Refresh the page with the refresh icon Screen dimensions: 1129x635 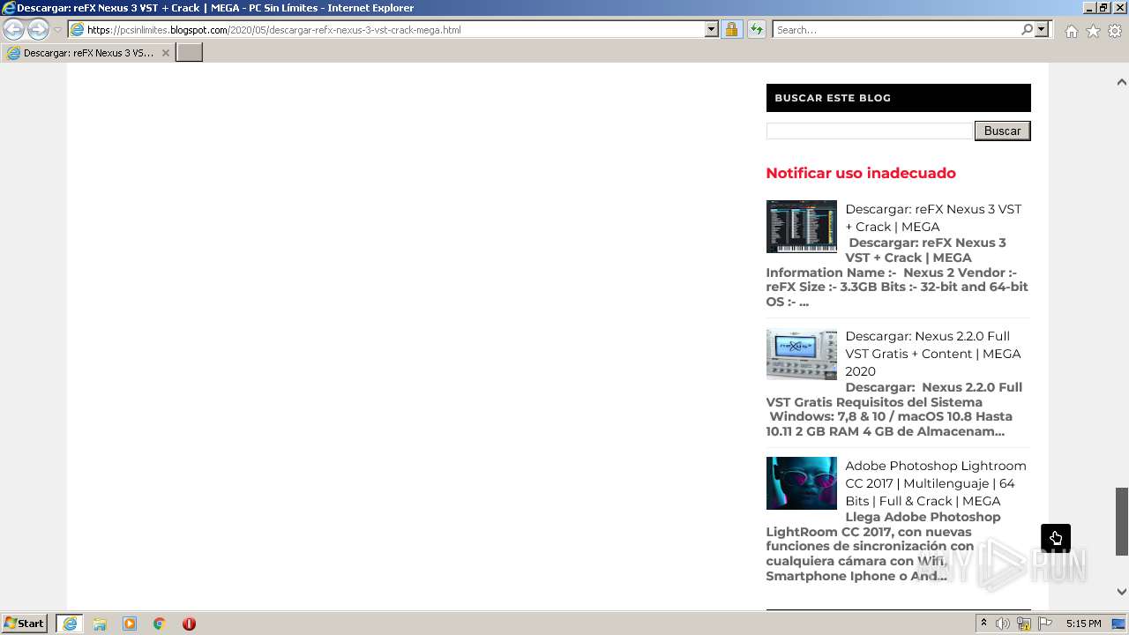(x=756, y=29)
